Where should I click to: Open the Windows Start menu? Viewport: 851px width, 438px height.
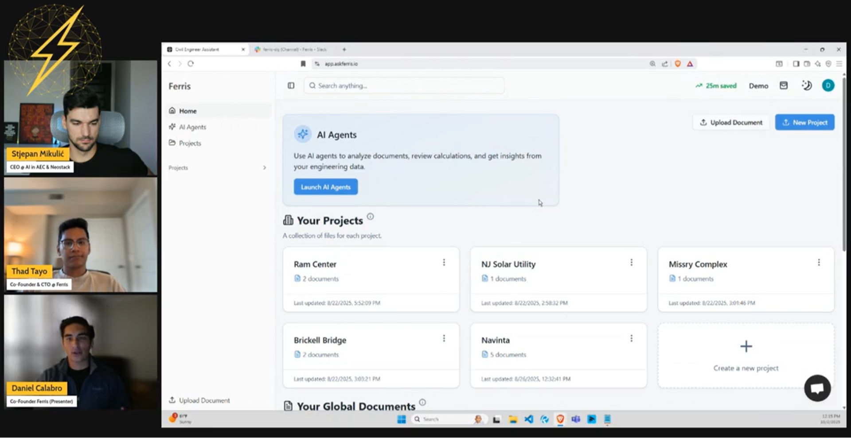pos(402,419)
